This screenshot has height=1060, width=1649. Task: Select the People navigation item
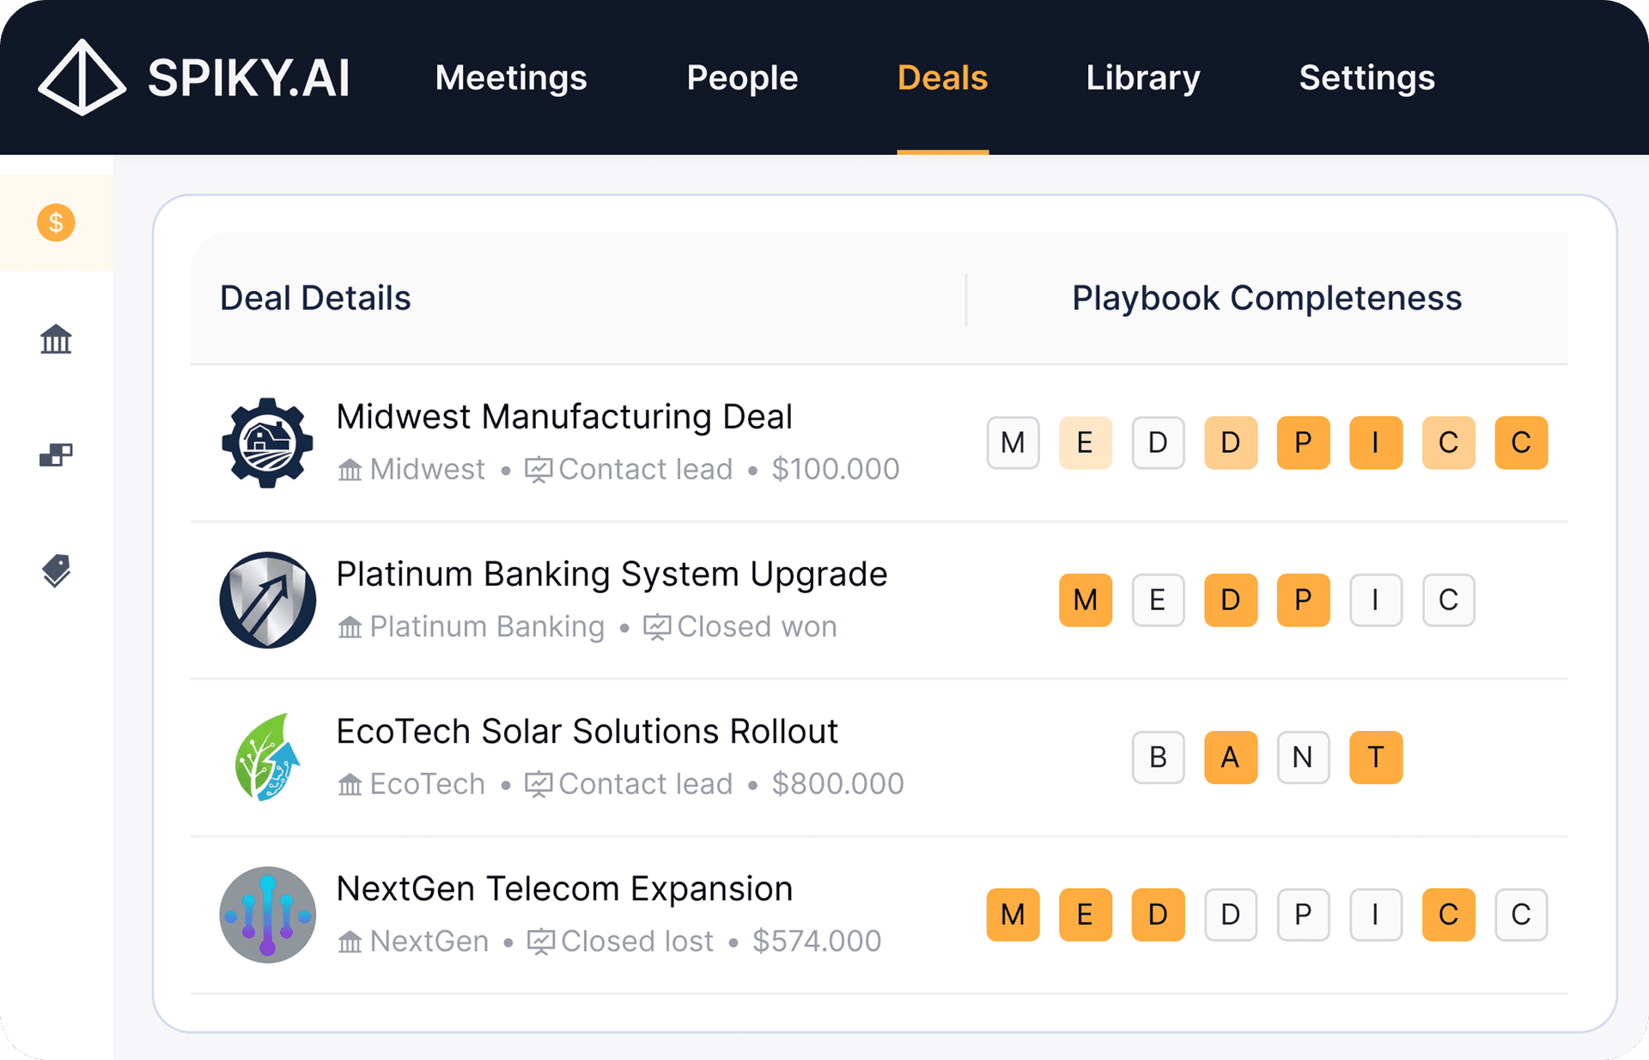coord(741,78)
